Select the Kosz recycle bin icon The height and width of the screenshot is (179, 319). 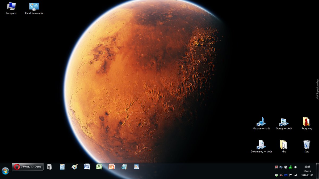point(307,146)
